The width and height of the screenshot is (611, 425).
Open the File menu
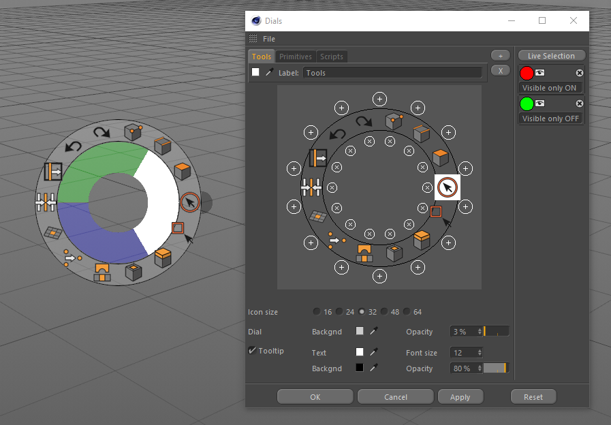click(269, 39)
